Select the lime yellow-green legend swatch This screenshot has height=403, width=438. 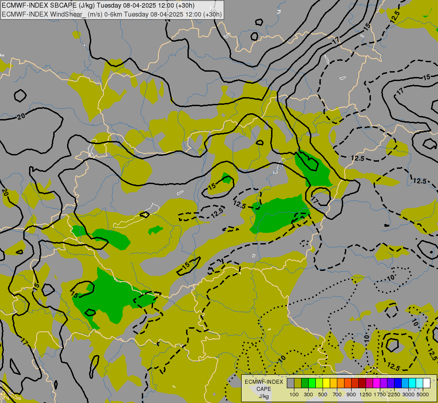coord(319,383)
